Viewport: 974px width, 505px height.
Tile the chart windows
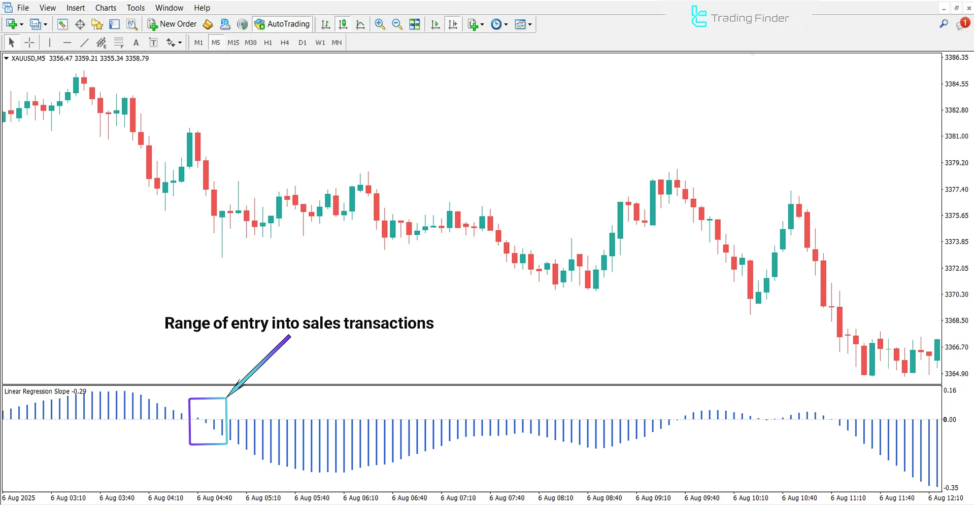[x=415, y=24]
